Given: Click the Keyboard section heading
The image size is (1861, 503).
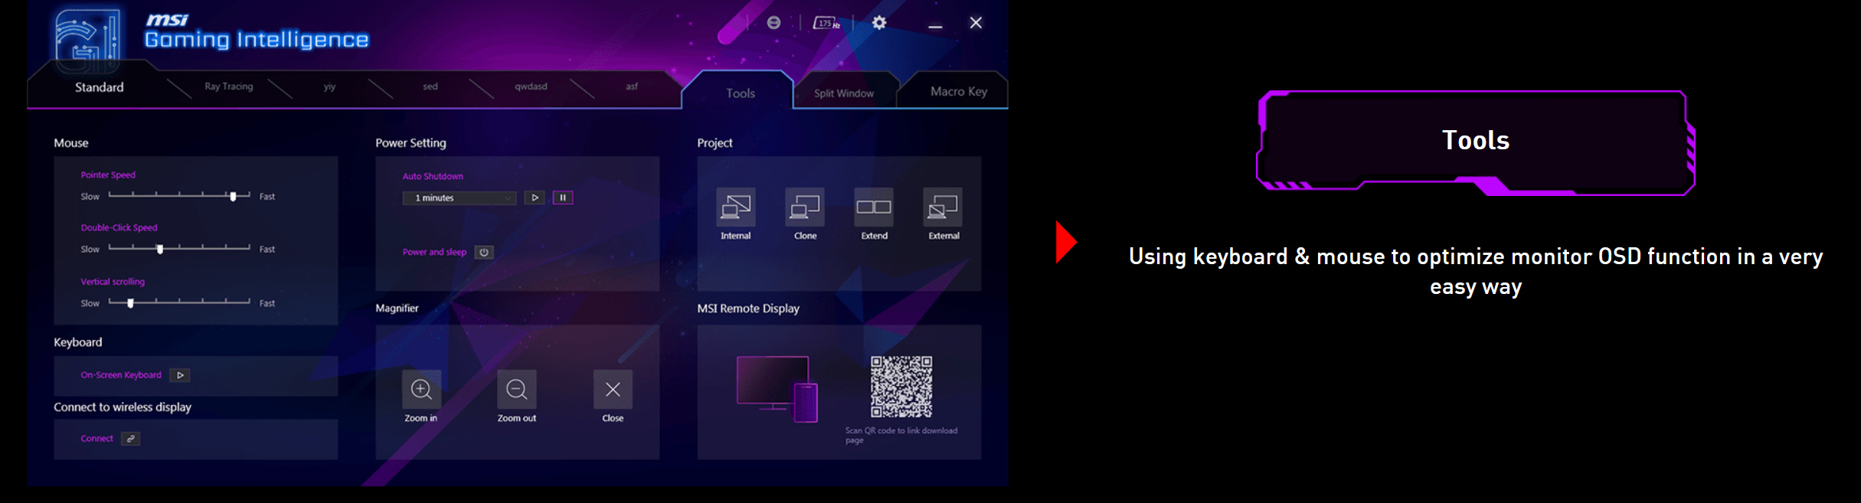Looking at the screenshot, I should click(77, 342).
